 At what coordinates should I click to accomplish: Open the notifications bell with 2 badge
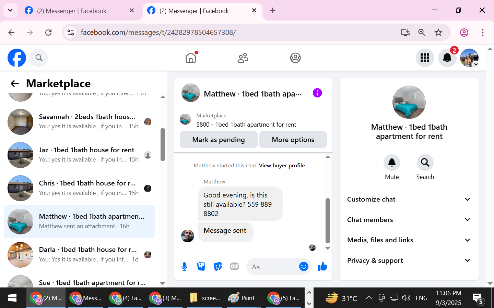point(447,58)
